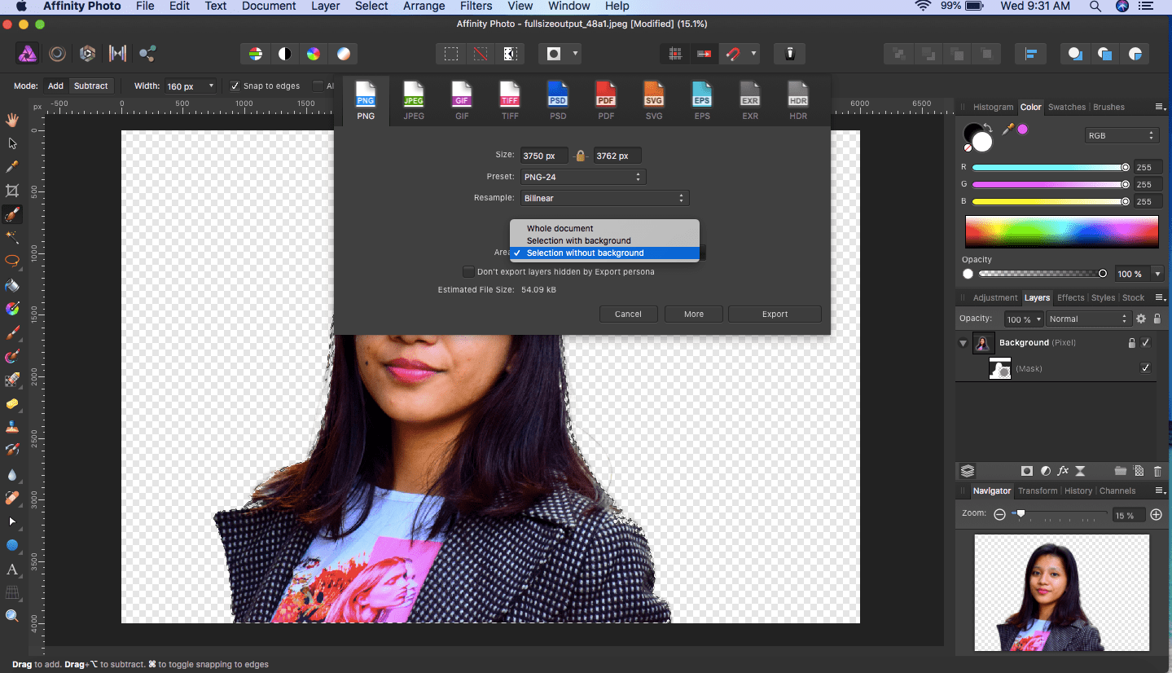1172x673 pixels.
Task: Choose the JPEG export format icon
Action: [414, 101]
